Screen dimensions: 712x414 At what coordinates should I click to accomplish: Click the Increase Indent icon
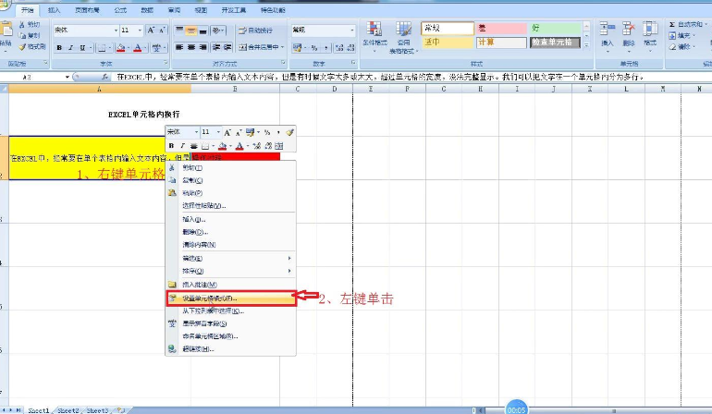pos(227,47)
